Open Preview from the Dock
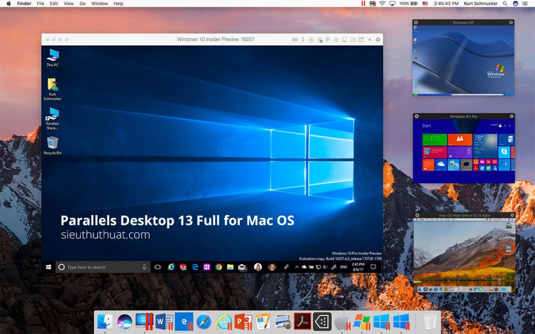This screenshot has width=535, height=334. point(283,321)
